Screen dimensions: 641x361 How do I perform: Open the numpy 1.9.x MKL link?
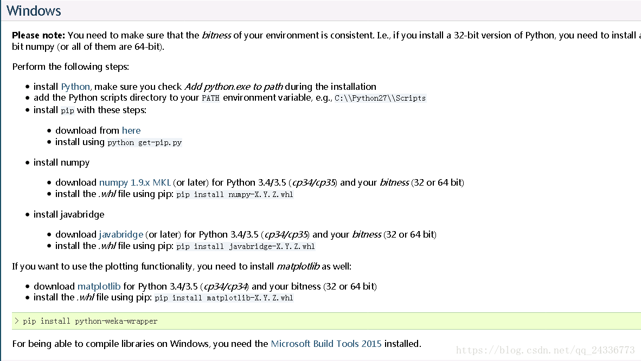click(134, 182)
